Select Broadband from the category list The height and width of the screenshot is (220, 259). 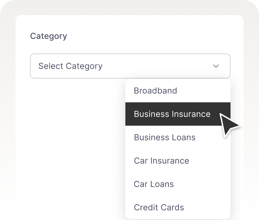pos(155,91)
